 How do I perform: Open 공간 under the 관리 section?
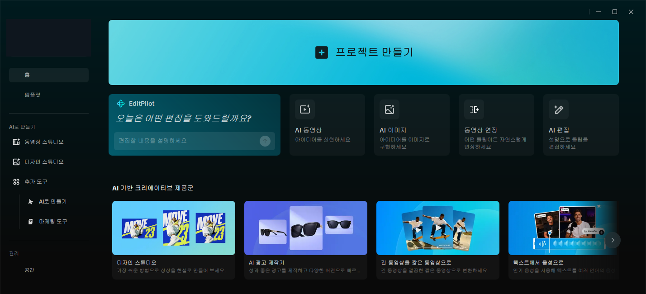[49, 270]
